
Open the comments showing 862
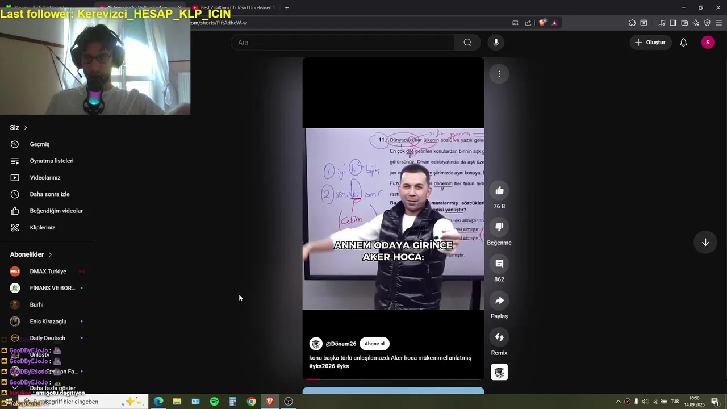pos(499,264)
